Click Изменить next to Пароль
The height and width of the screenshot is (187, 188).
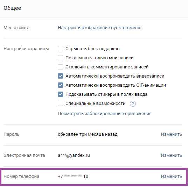tap(171, 134)
